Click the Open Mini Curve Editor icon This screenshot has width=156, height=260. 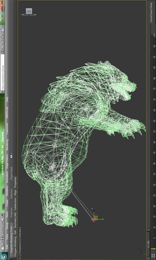(x=153, y=255)
